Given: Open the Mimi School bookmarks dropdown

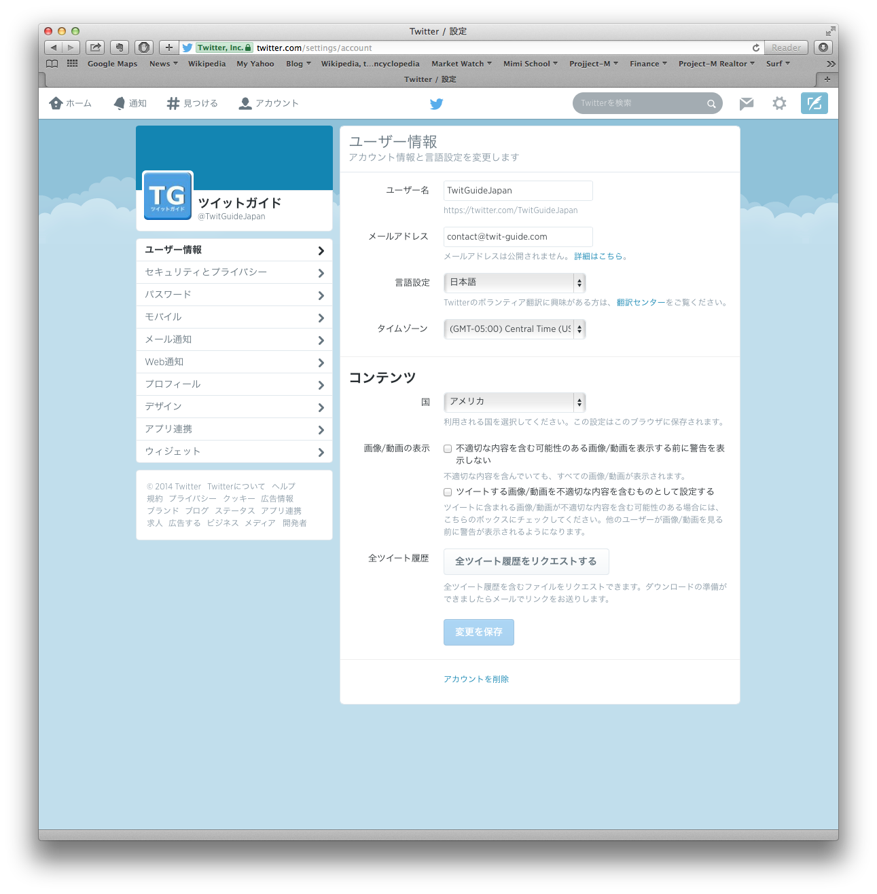Looking at the screenshot, I should pyautogui.click(x=531, y=64).
